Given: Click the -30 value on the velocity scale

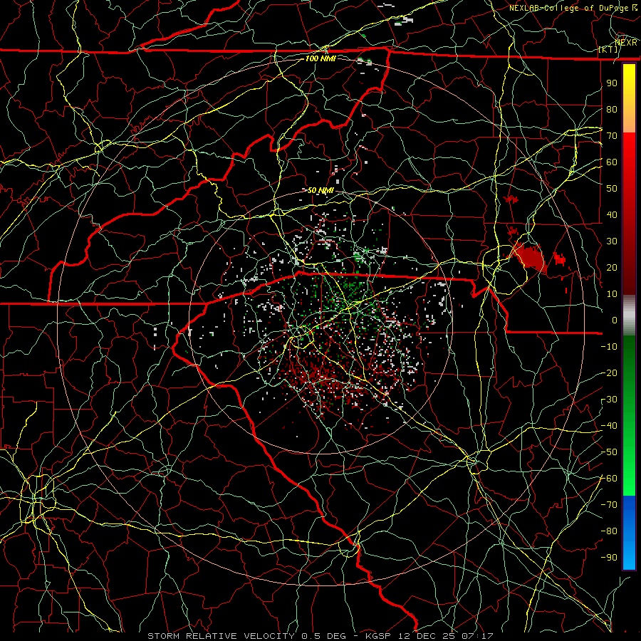Looking at the screenshot, I should point(609,400).
